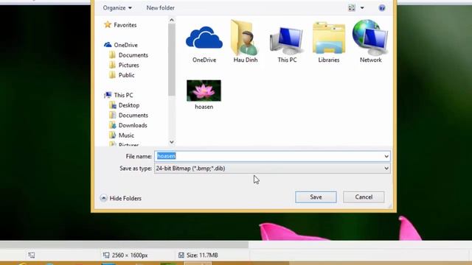
Task: Click the blue help question mark icon
Action: tap(382, 8)
